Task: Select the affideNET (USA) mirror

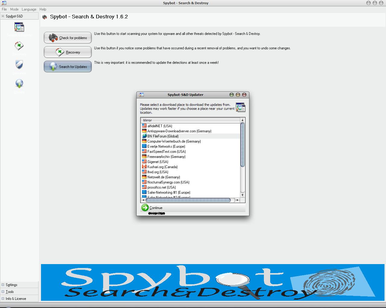Action: coord(191,126)
